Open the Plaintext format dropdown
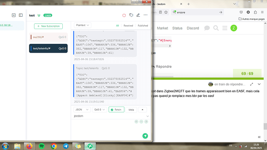Image resolution: width=267 pixels, height=150 pixels. coord(82,25)
